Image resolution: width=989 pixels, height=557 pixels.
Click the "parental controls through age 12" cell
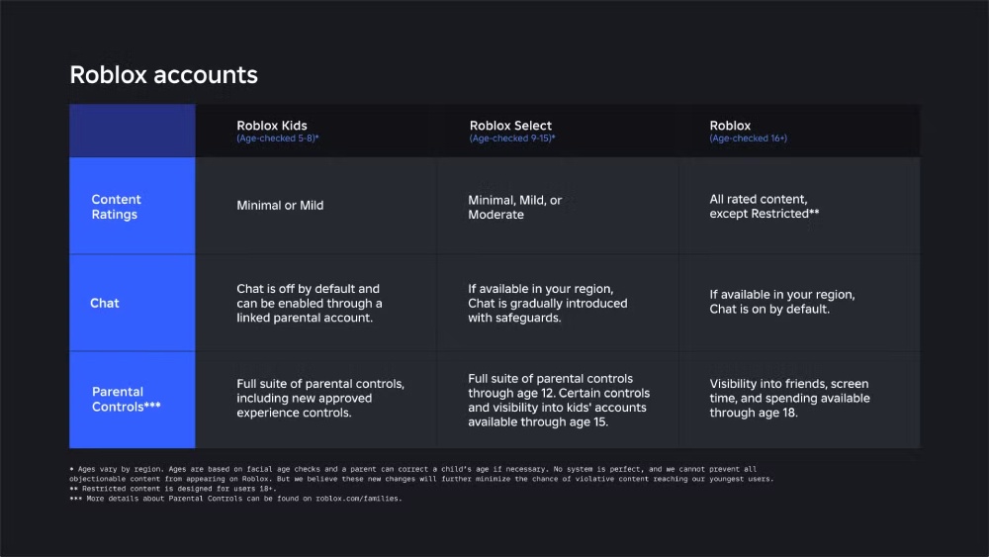(556, 399)
